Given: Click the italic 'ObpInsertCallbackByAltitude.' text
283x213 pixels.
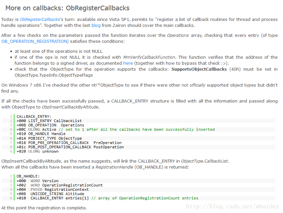Looking at the screenshot, I should tap(71, 107).
